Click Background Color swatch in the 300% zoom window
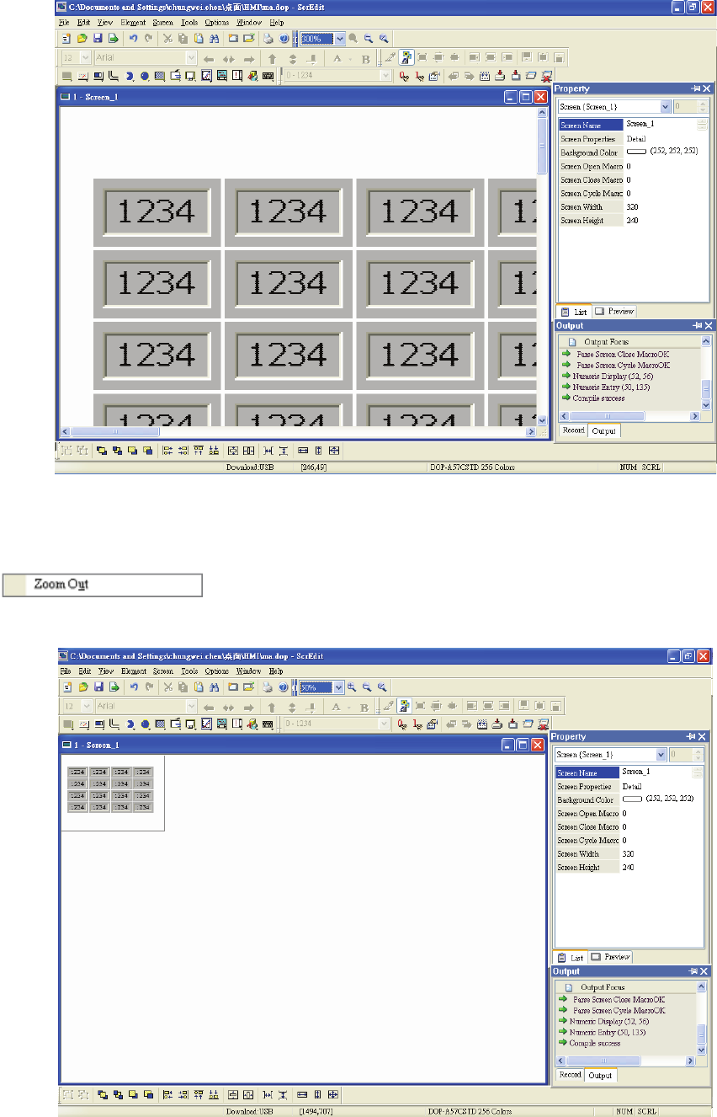This screenshot has width=717, height=1117. click(x=637, y=152)
